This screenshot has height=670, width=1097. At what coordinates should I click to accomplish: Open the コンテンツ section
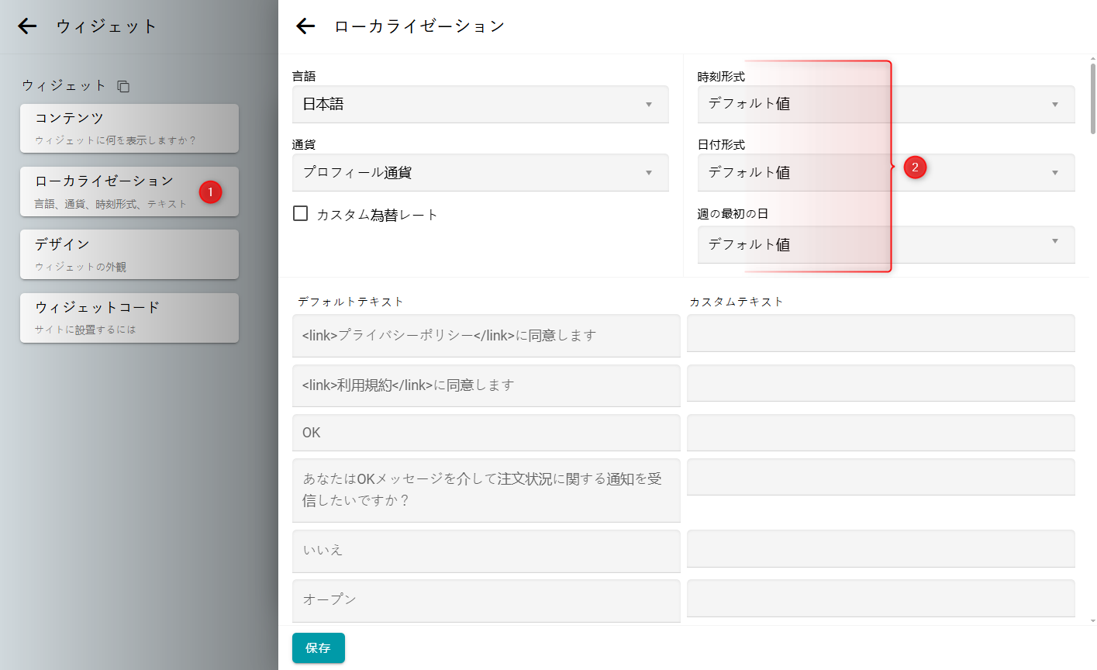pos(129,128)
